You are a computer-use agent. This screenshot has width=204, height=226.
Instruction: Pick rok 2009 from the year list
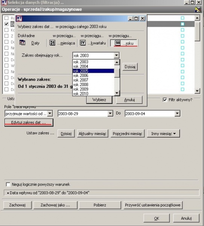coord(93,89)
